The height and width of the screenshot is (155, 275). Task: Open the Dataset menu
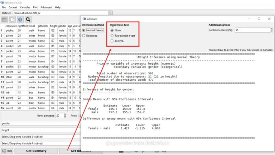click(13, 8)
